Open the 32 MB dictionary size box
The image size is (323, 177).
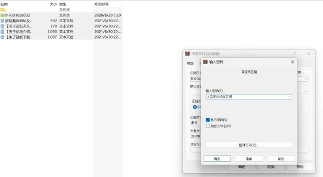pyautogui.click(x=195, y=136)
